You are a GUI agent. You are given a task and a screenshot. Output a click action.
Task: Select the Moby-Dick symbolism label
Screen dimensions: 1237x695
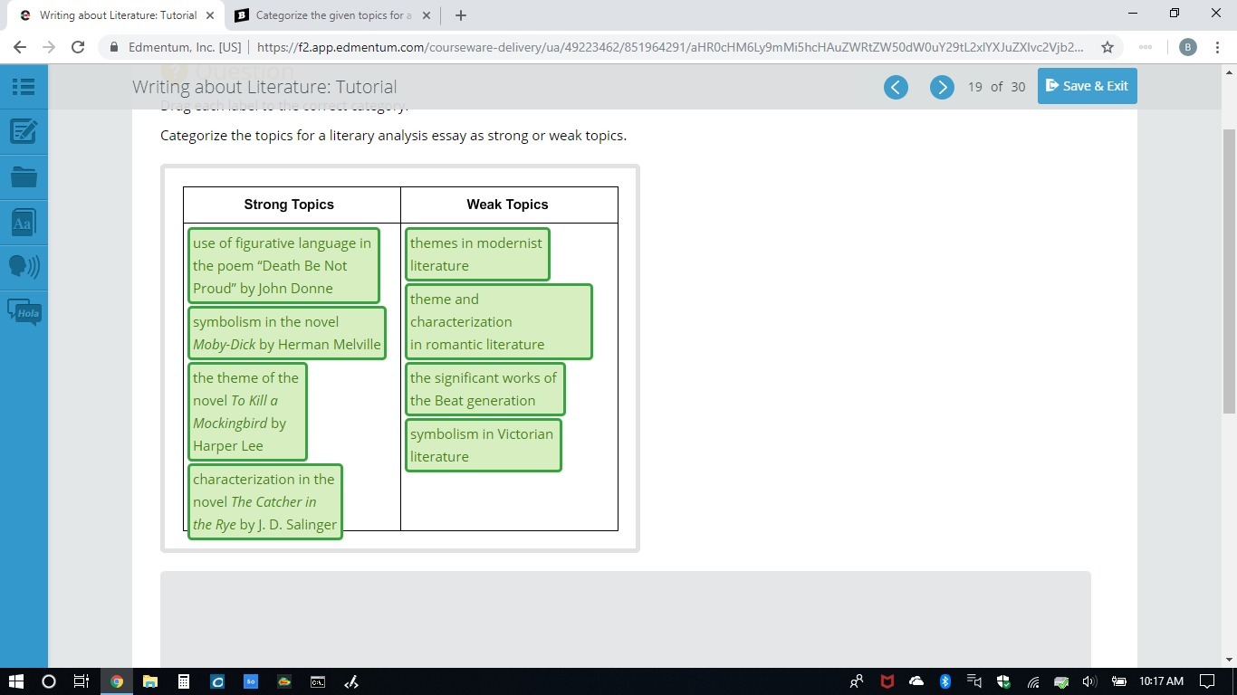(x=287, y=333)
